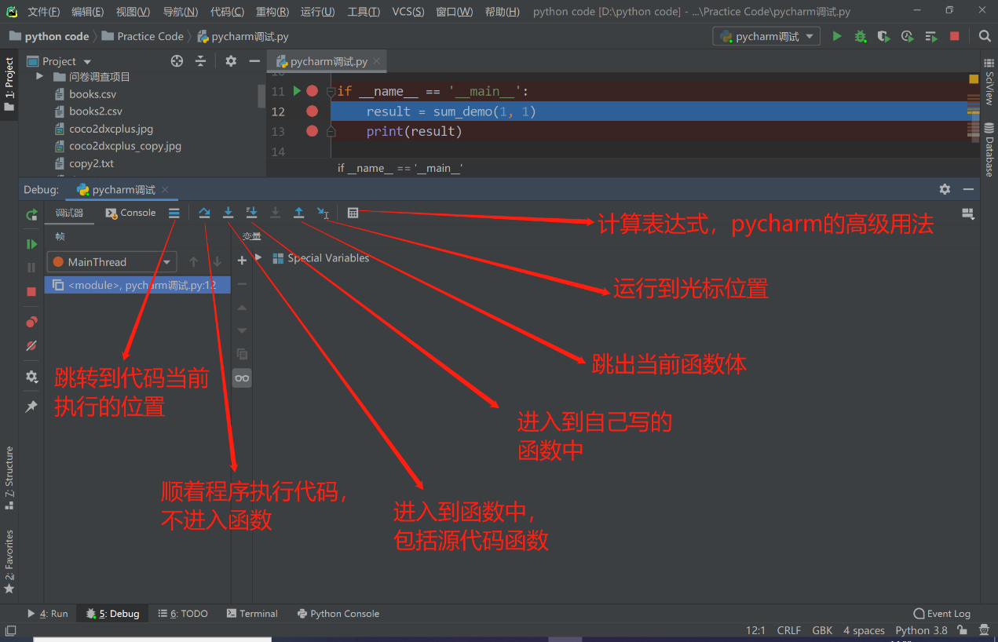
Task: Toggle the read-only lock icon in the status bar
Action: [962, 630]
